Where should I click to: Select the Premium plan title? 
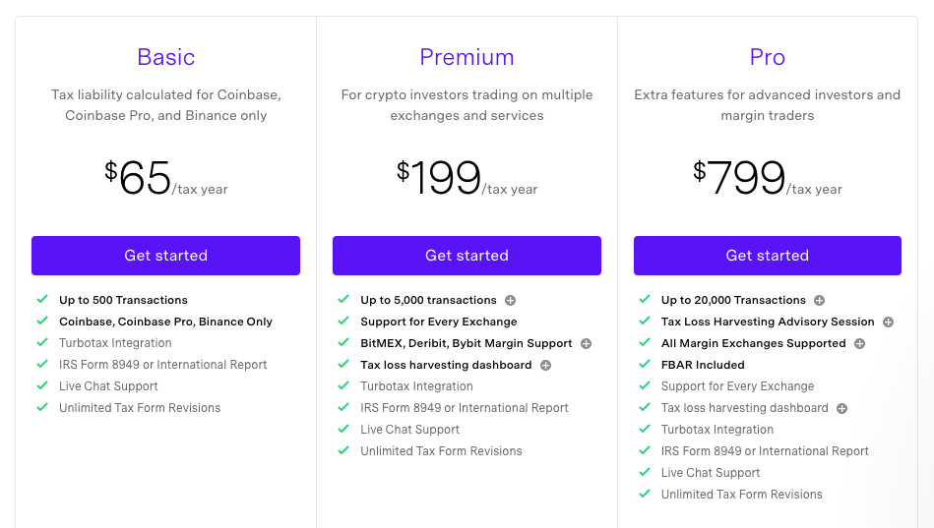click(467, 57)
